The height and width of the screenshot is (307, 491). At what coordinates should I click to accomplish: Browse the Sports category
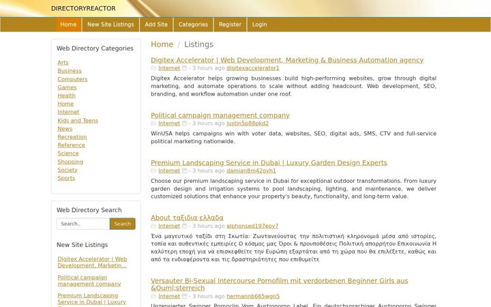click(66, 178)
